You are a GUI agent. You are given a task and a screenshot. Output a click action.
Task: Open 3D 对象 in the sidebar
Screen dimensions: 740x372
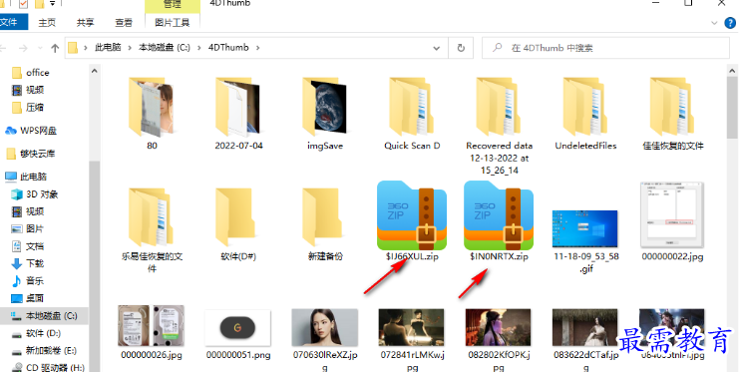point(35,194)
